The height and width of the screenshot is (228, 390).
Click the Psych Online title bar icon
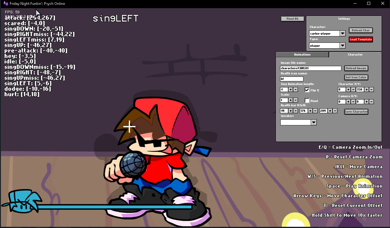pos(5,4)
